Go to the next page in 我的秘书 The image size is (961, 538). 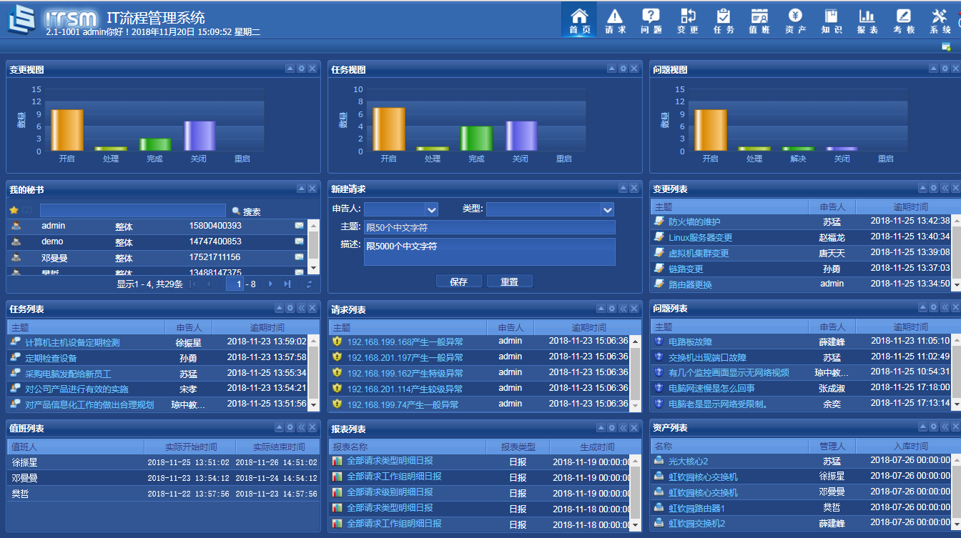[271, 284]
